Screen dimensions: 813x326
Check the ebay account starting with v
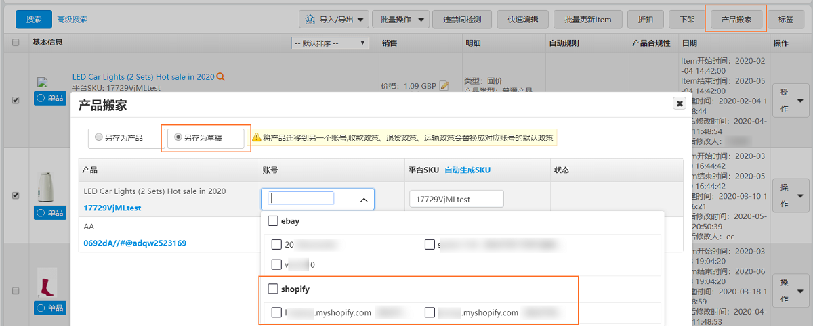pyautogui.click(x=276, y=264)
